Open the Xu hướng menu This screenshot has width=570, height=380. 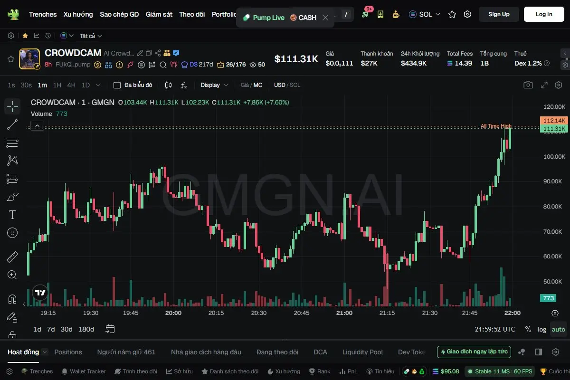[x=78, y=14]
